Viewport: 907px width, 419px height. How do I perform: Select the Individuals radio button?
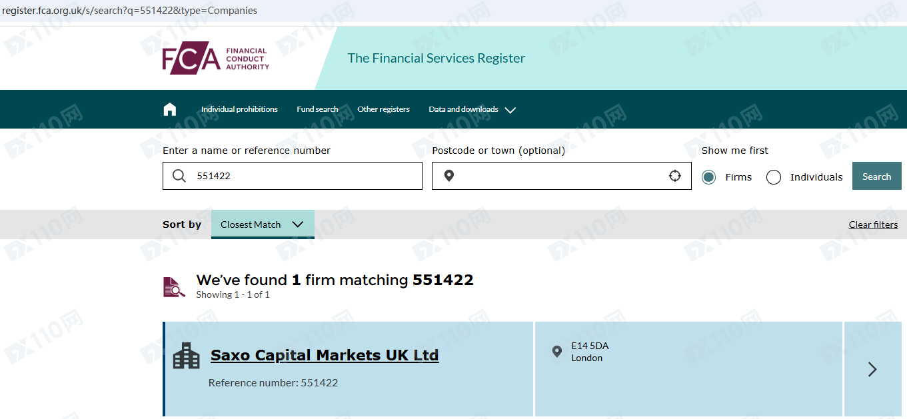pyautogui.click(x=774, y=177)
